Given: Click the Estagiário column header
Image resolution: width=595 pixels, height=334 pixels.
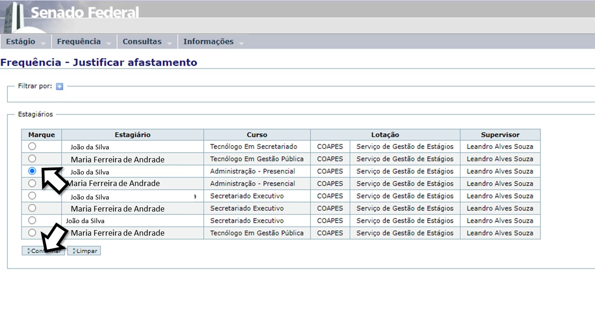Looking at the screenshot, I should pyautogui.click(x=132, y=135).
